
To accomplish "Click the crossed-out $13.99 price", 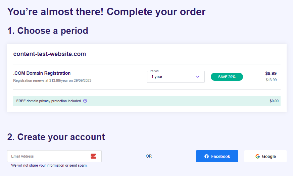I will [271, 80].
